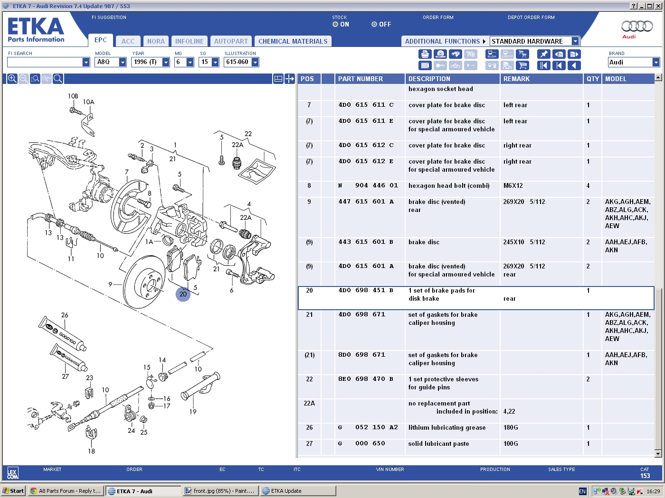Switch to the ACC tab

click(128, 41)
